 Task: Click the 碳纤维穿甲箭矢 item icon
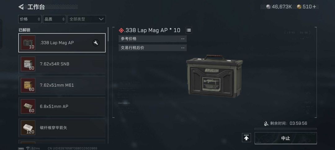point(28,128)
